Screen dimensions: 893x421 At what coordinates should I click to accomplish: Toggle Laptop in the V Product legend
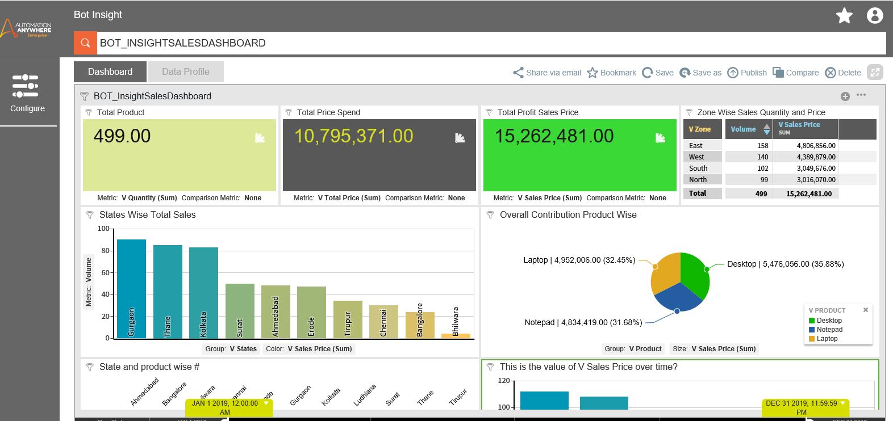827,339
